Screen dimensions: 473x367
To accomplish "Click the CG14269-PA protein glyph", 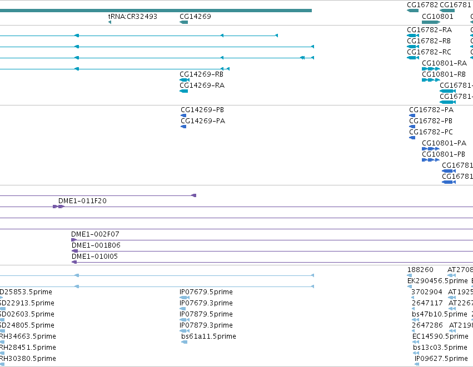I will coord(183,127).
